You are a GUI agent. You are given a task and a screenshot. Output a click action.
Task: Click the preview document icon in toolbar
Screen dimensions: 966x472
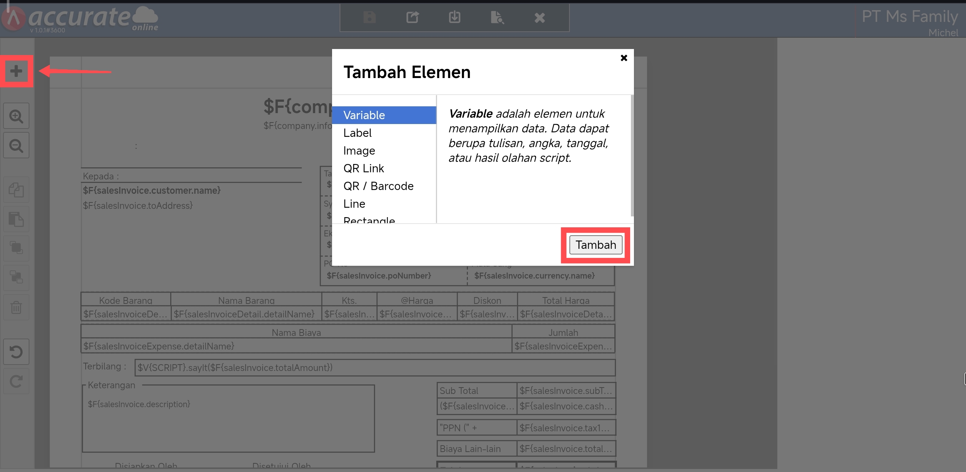(x=497, y=17)
